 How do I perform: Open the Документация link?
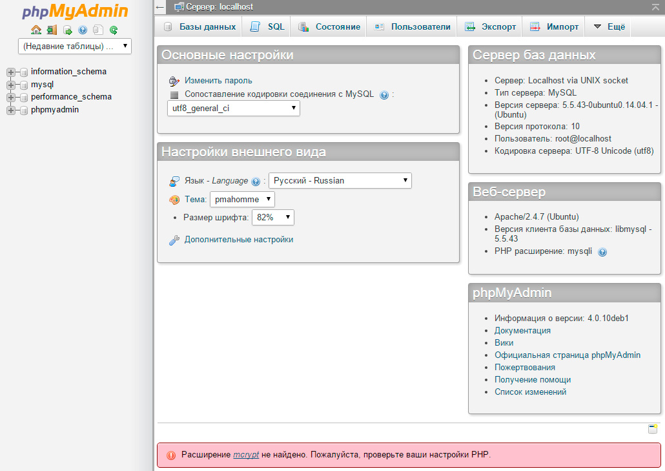(522, 331)
